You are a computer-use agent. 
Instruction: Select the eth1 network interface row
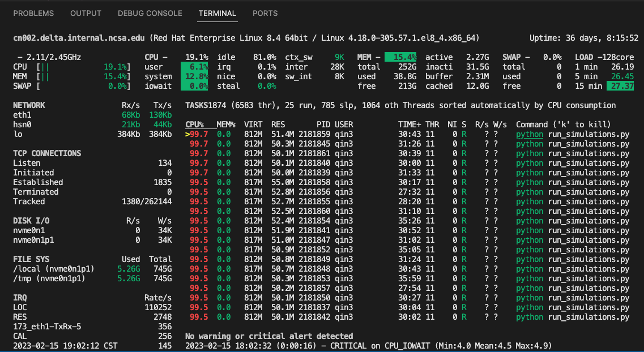[x=23, y=115]
